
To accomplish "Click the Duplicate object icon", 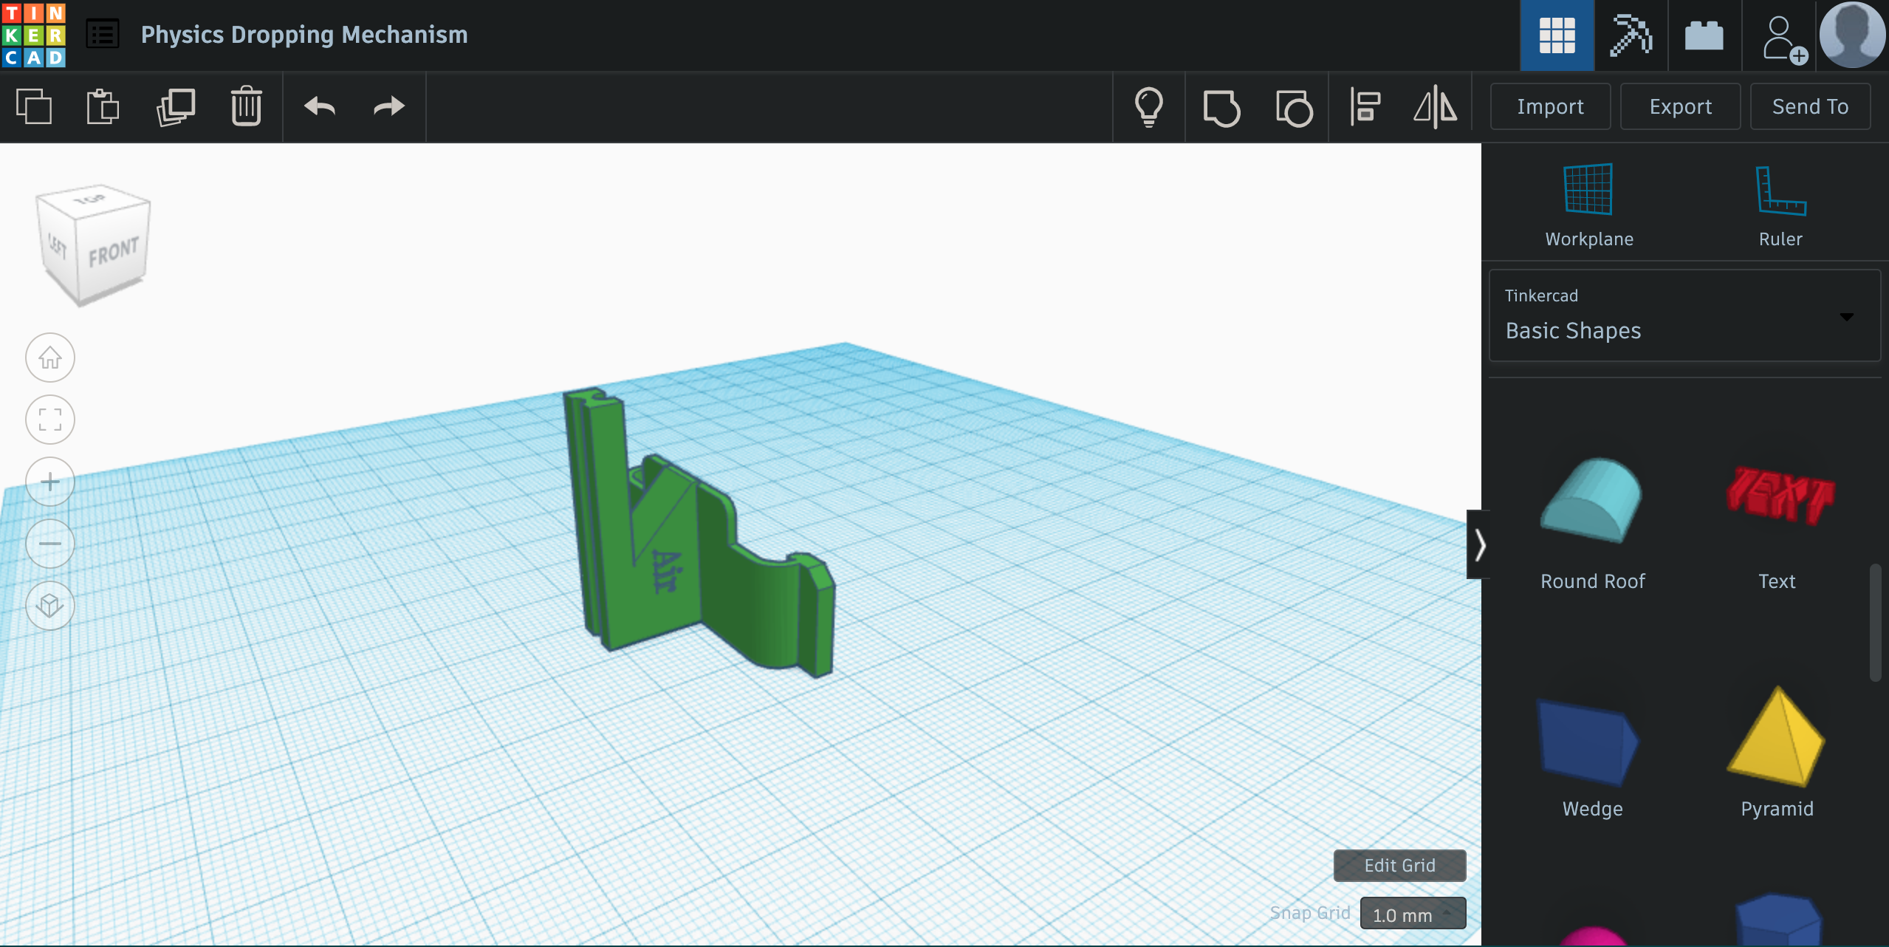I will tap(176, 106).
